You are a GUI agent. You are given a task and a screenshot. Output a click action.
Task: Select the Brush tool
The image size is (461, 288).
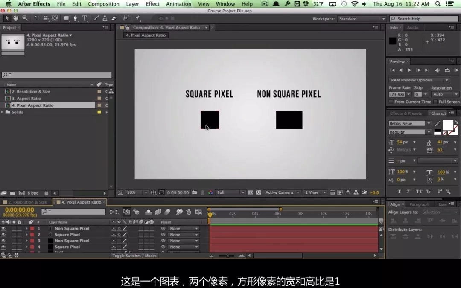tap(96, 18)
